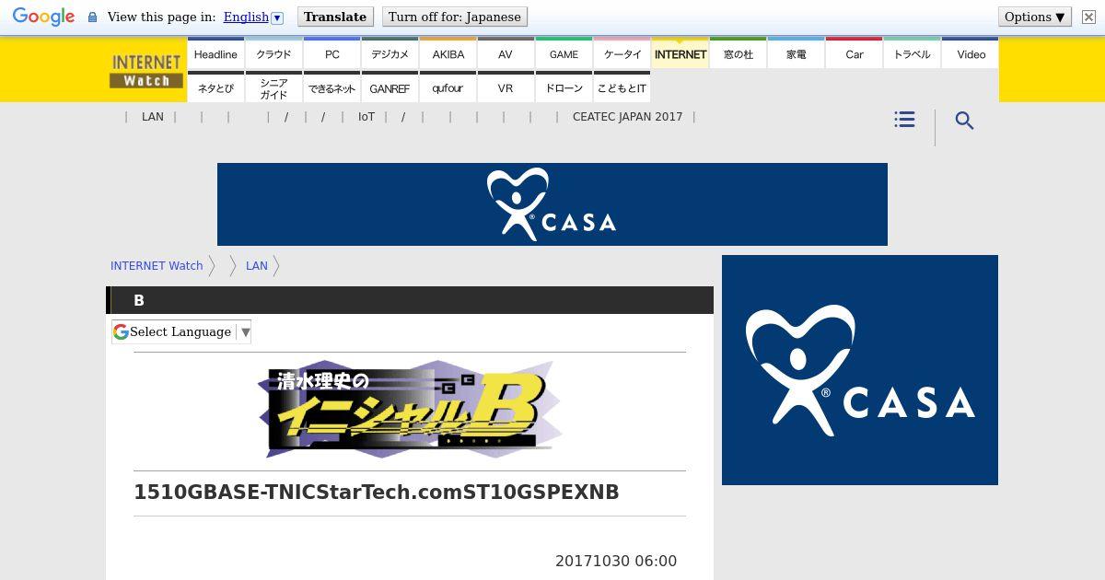The image size is (1105, 580).
Task: Open the トラベル tab
Action: point(912,53)
